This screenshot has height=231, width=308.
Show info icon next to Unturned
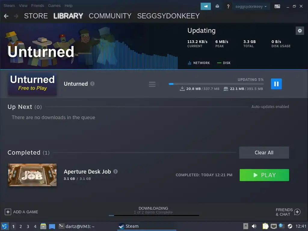pos(92,84)
